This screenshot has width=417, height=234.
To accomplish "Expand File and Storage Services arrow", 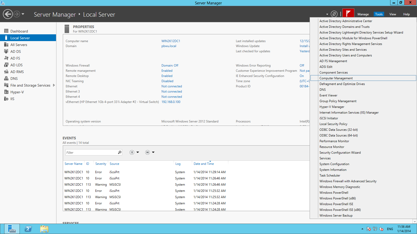I will 54,85.
